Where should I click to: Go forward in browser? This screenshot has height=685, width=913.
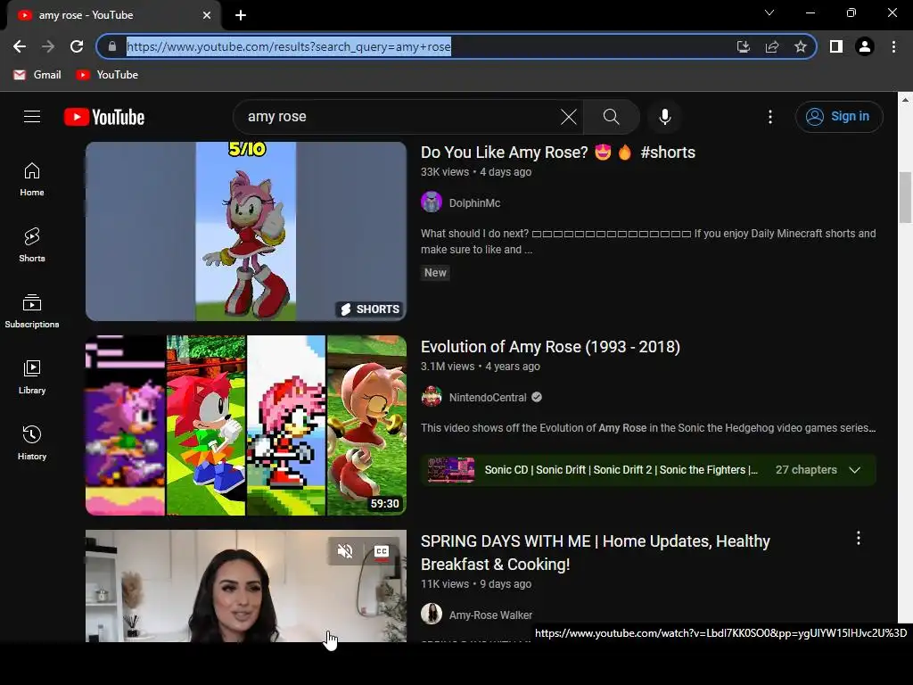coord(48,46)
